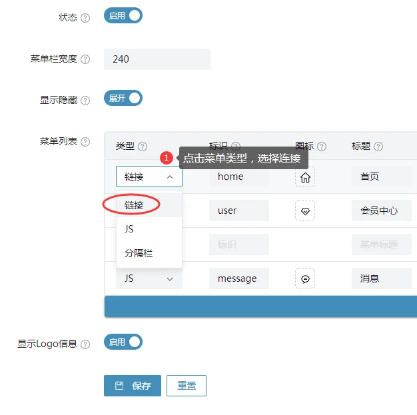Click the help icon next to 状态
Viewport: 417px width, 415px height.
pyautogui.click(x=85, y=18)
